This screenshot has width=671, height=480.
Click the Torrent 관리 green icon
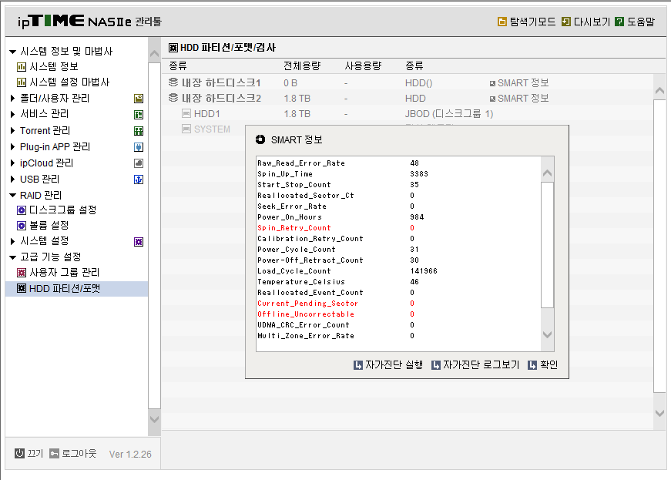coord(139,131)
